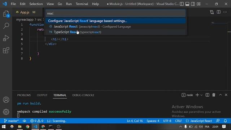Split the terminal
This screenshot has height=130, width=231.
tap(208, 95)
